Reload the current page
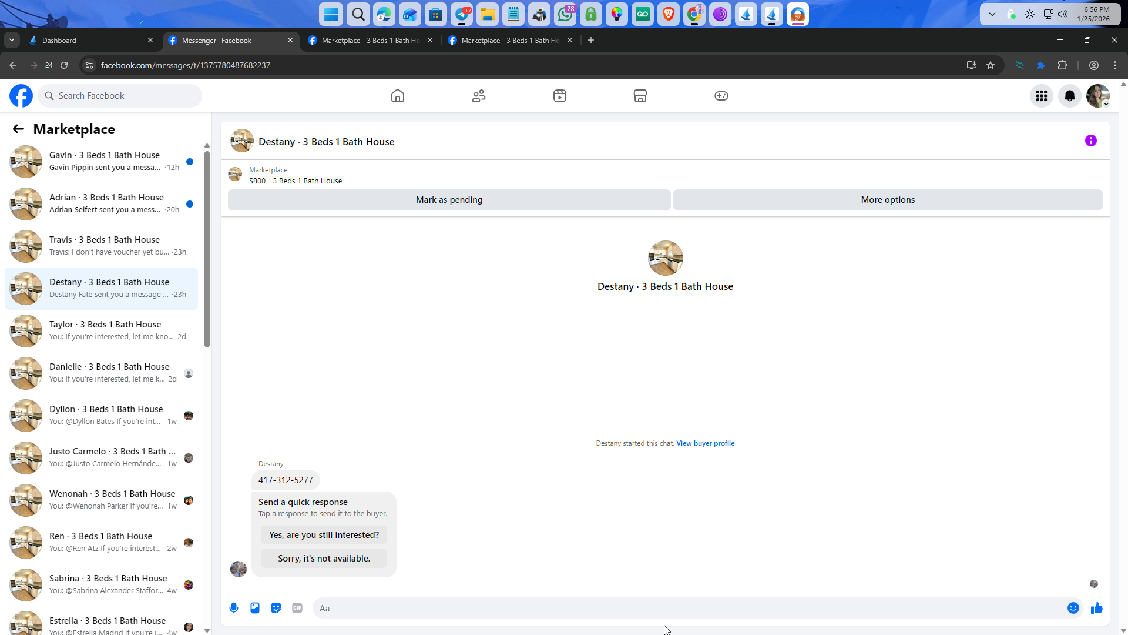This screenshot has height=635, width=1128. pyautogui.click(x=64, y=65)
